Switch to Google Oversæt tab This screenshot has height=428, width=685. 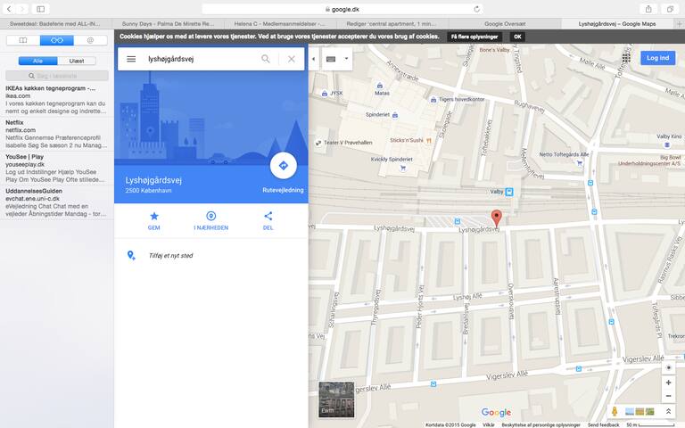point(505,23)
